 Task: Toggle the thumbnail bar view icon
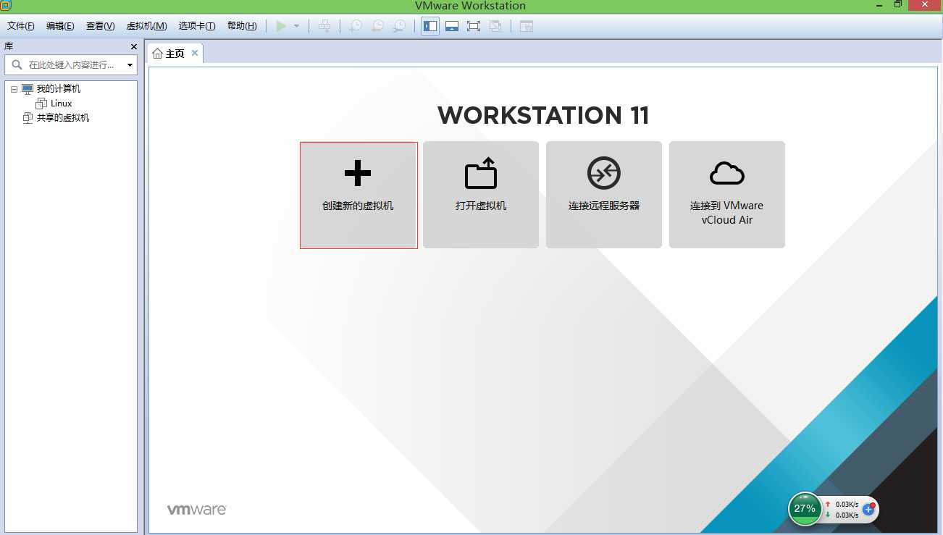452,26
